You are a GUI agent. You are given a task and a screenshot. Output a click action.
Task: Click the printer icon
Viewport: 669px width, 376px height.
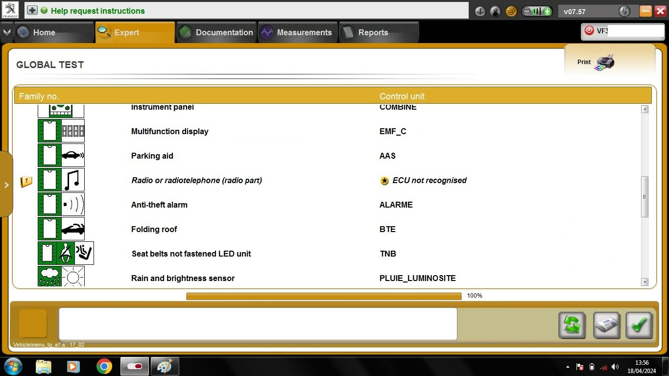[604, 62]
